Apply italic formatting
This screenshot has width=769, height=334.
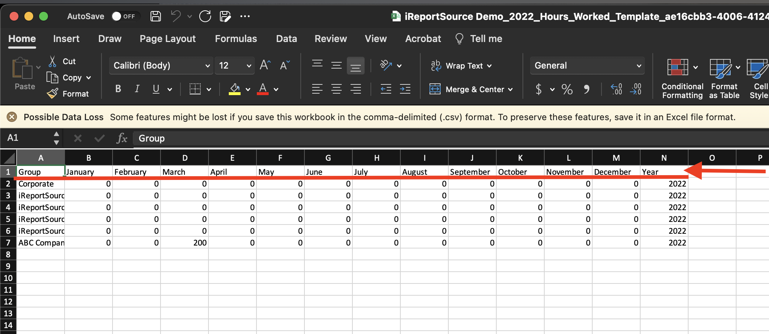coord(137,89)
